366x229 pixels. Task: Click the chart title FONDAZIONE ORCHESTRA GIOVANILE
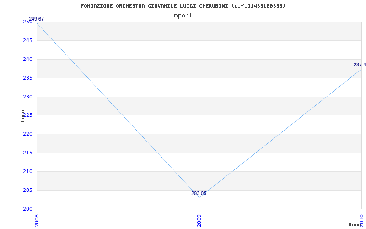tap(183, 6)
